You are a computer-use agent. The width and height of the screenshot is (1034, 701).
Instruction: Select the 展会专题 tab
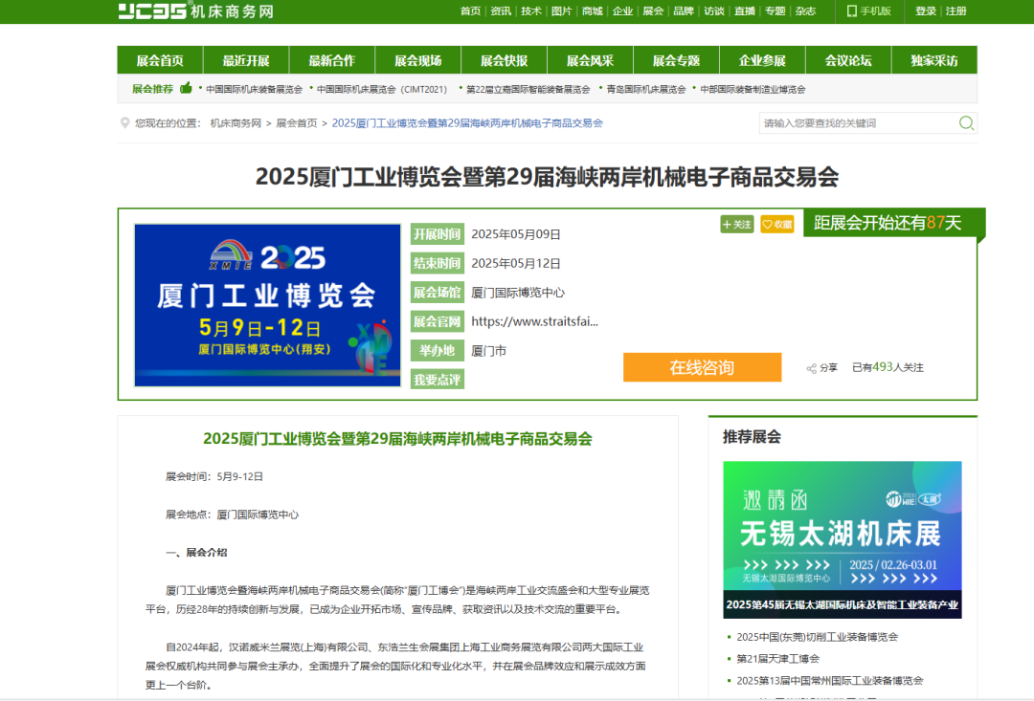tap(676, 60)
